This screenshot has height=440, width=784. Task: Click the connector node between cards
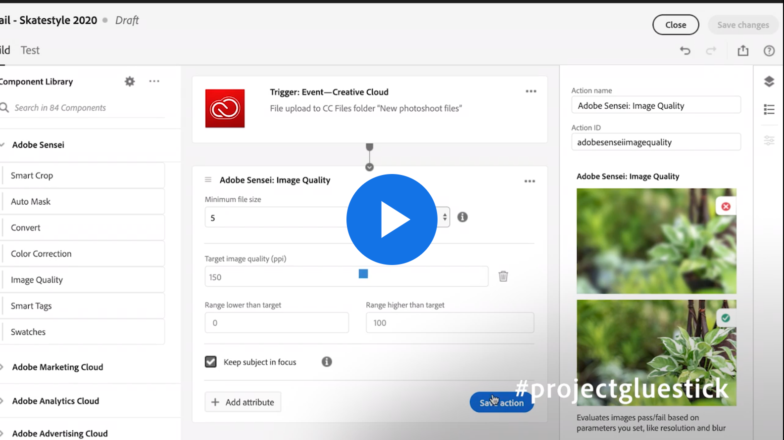369,167
